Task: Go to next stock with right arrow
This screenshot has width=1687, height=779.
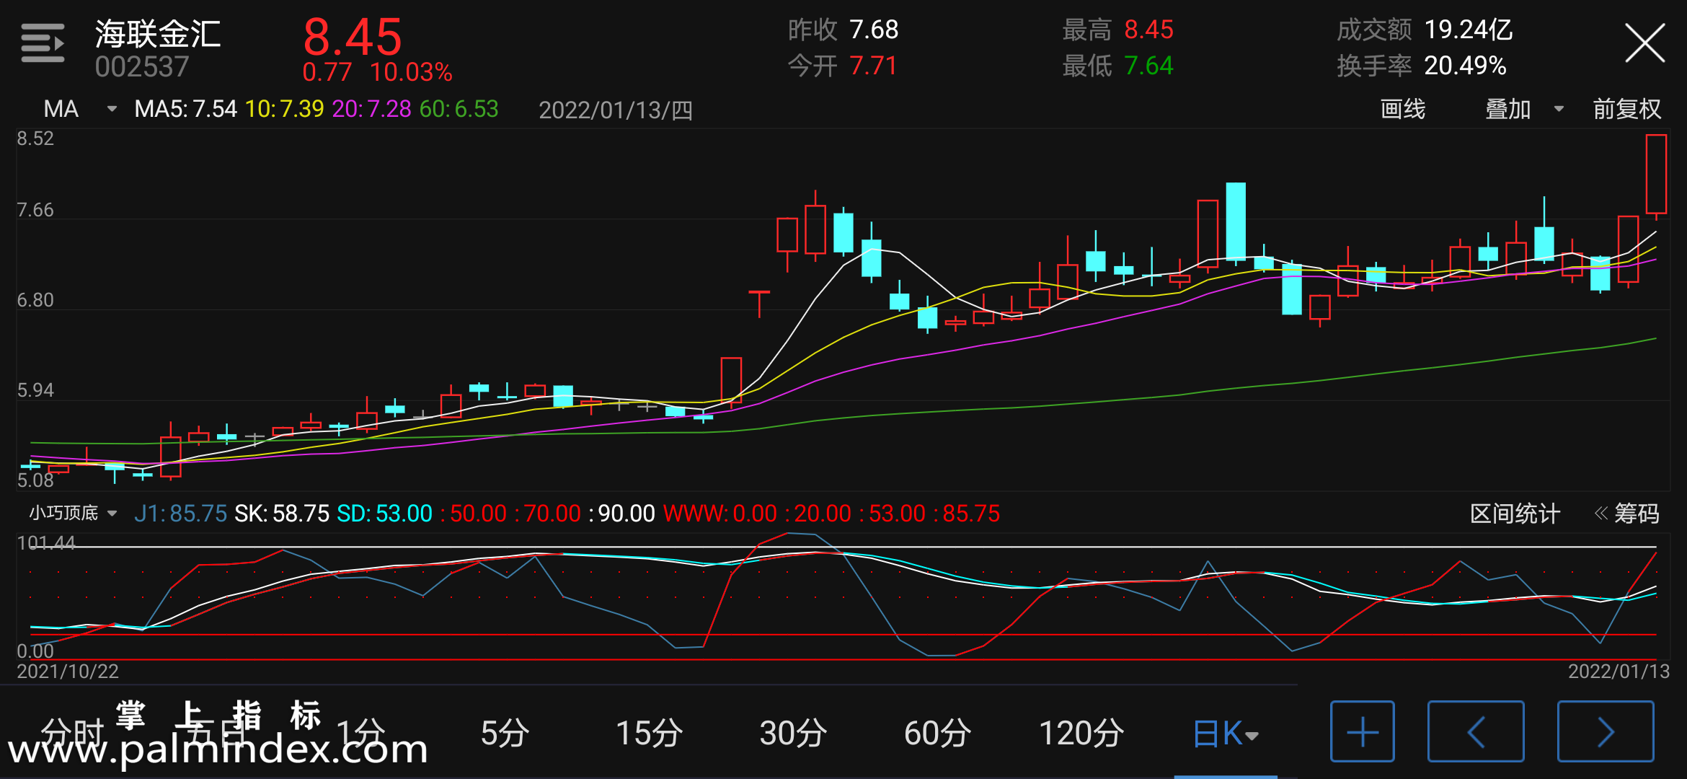Action: click(x=1606, y=731)
